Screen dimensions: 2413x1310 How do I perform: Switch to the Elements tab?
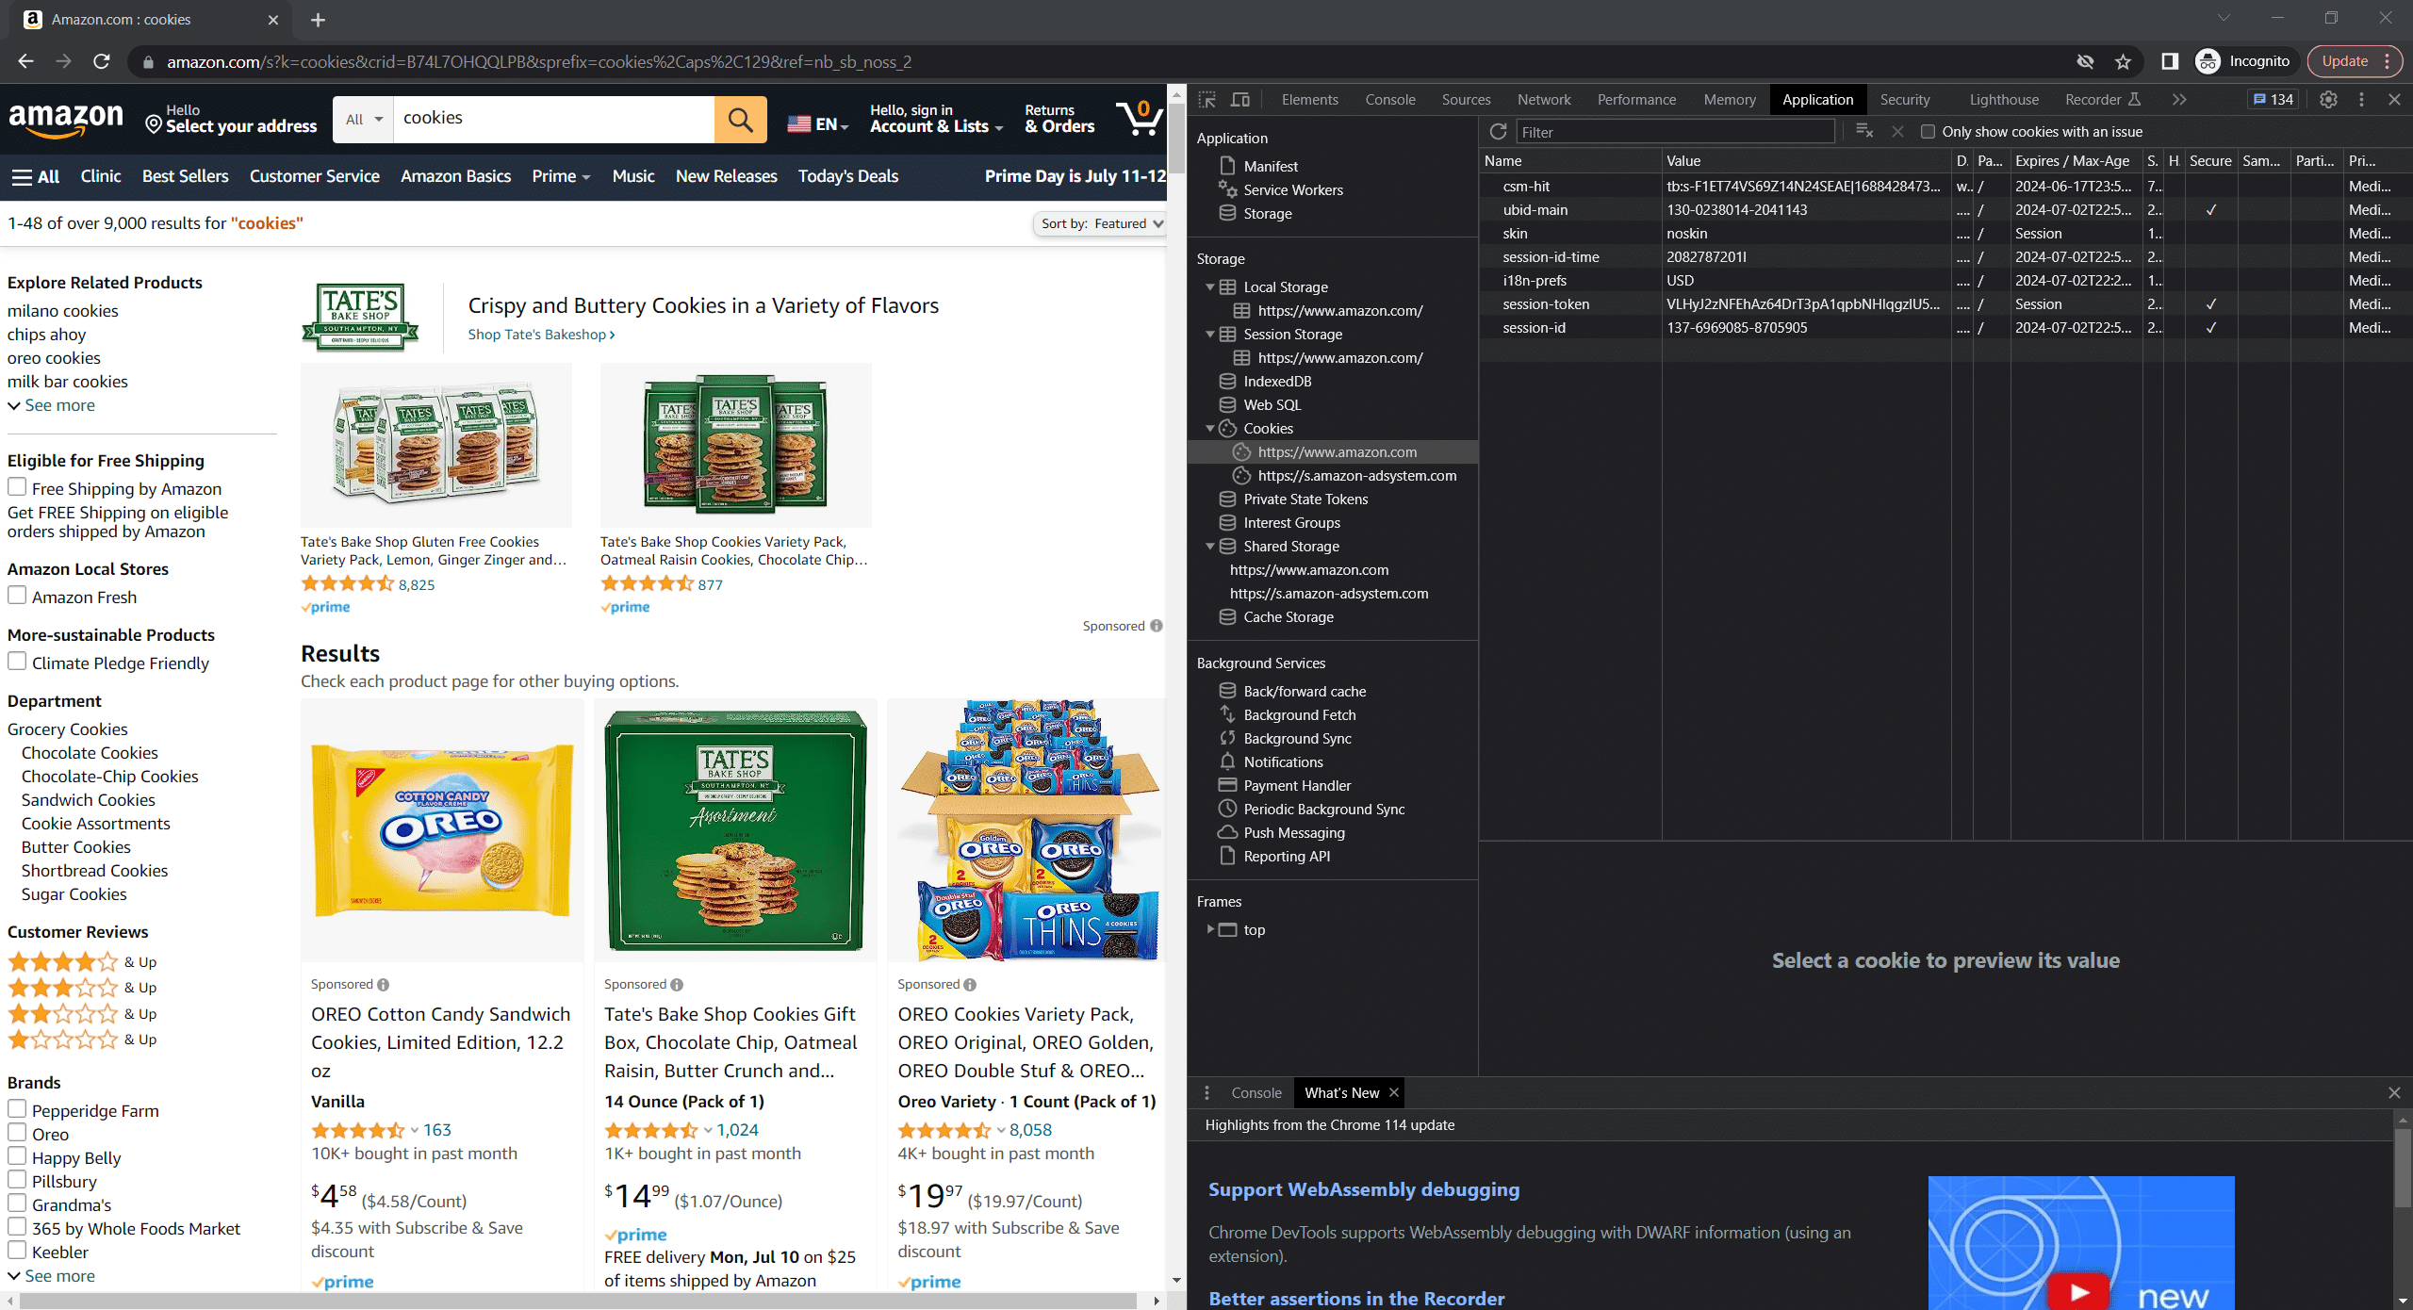coord(1309,100)
